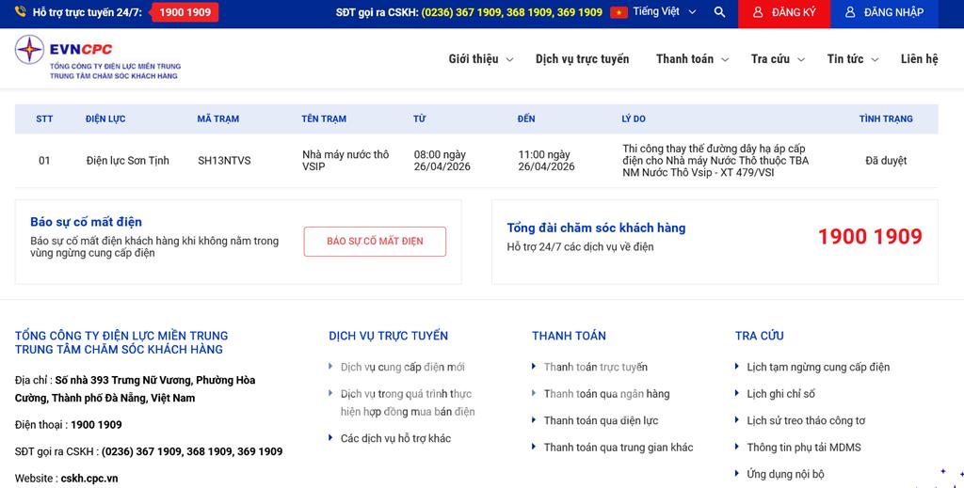Click the user icon beside Đăng nhập

pos(850,12)
